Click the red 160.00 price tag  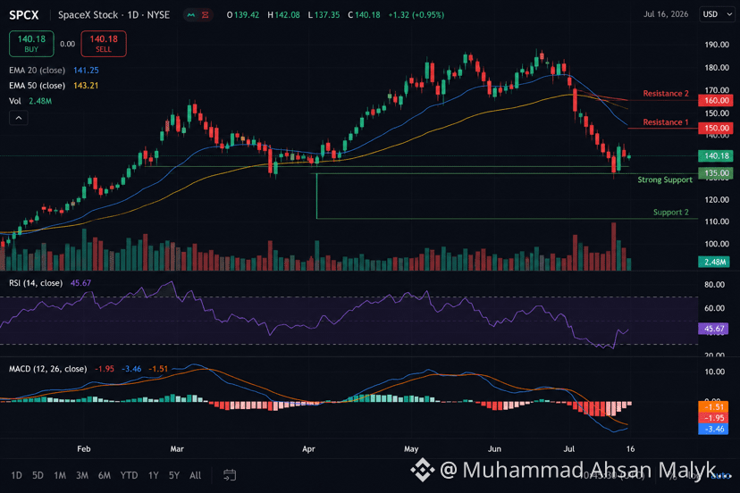(x=716, y=101)
